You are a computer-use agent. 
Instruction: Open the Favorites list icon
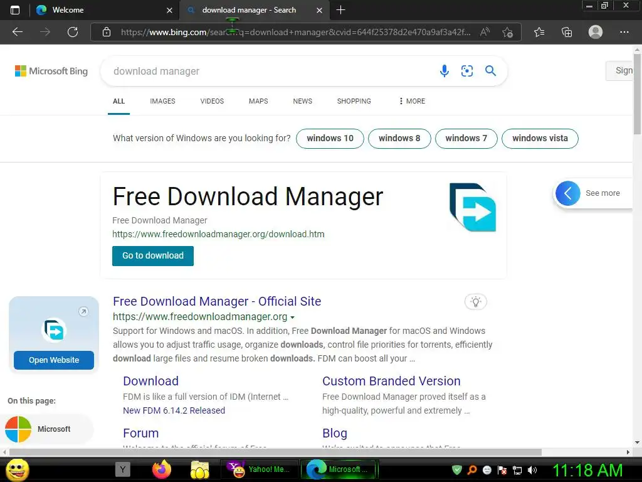pyautogui.click(x=539, y=32)
